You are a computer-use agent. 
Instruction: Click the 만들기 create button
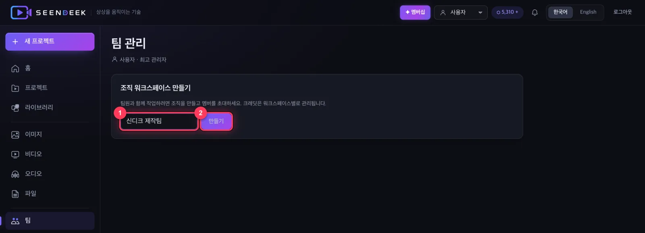[216, 121]
